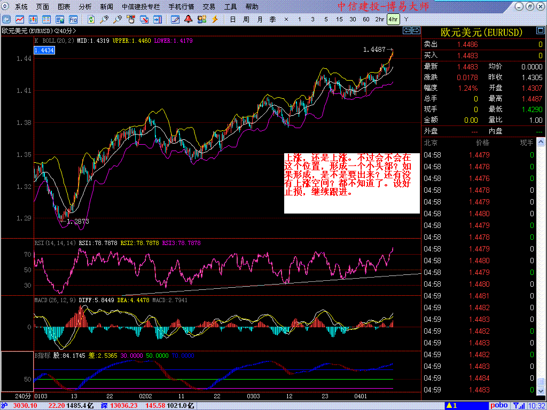Open the 页面 menu

pyautogui.click(x=43, y=7)
